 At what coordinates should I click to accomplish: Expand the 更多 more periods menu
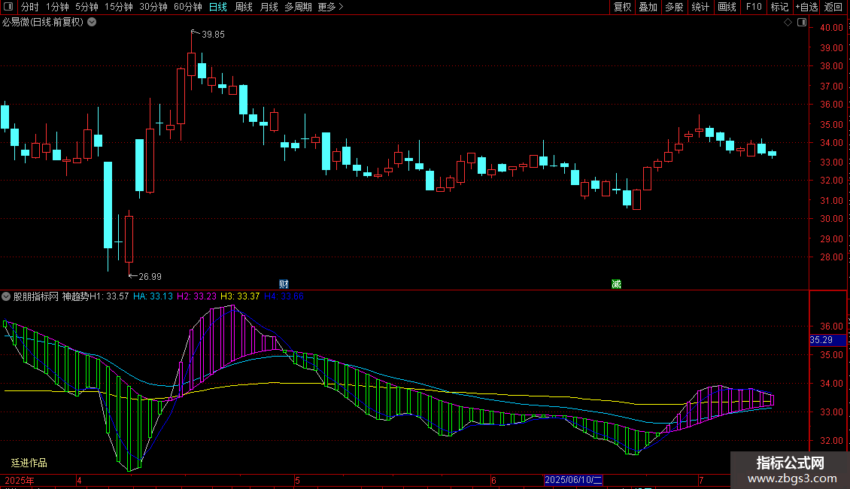(x=330, y=7)
